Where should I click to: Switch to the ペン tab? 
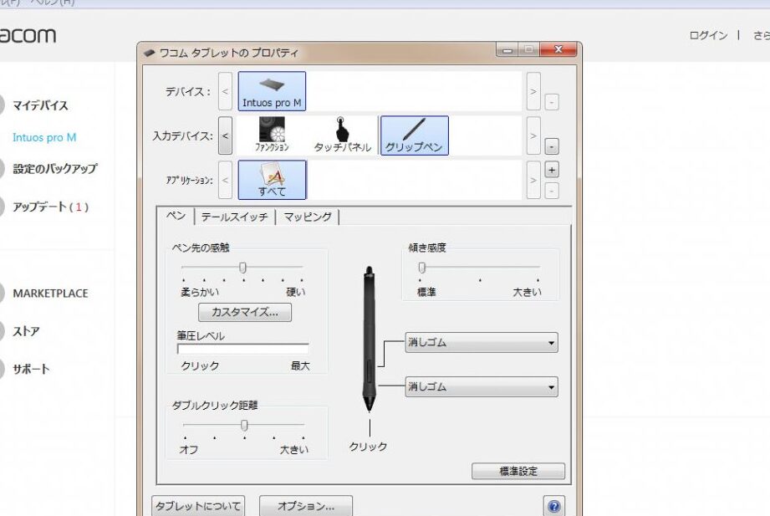tap(176, 216)
